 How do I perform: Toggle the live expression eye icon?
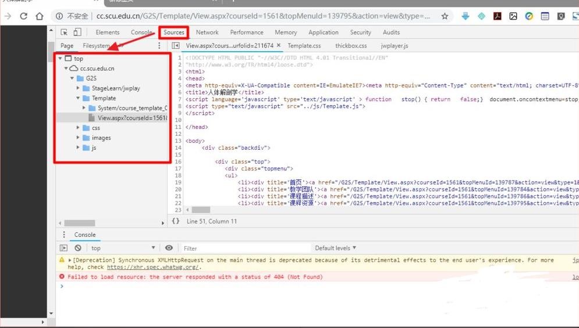click(x=169, y=248)
